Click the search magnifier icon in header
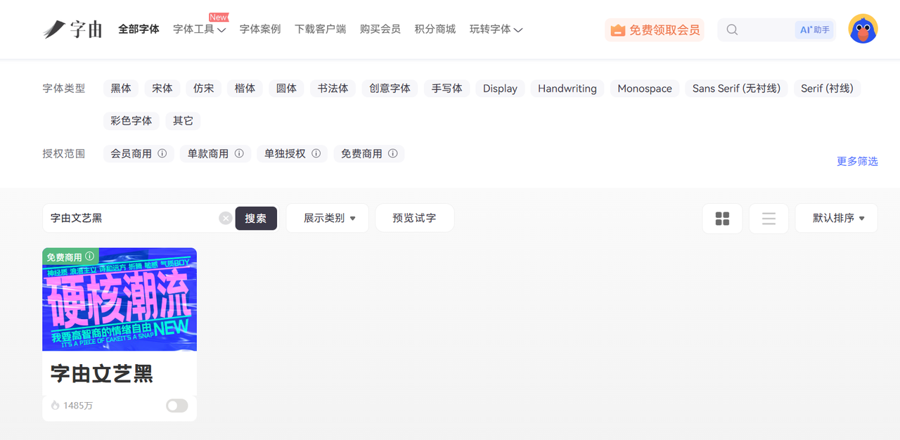This screenshot has width=900, height=440. (732, 30)
